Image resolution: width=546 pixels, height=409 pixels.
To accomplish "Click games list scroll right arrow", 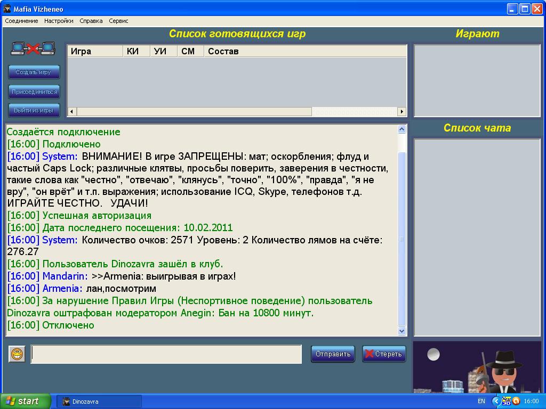I will click(x=402, y=112).
